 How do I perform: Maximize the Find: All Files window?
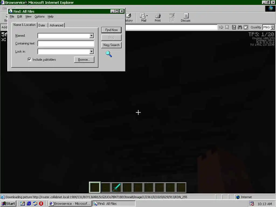117,11
